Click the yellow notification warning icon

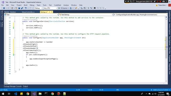[x=157, y=5]
